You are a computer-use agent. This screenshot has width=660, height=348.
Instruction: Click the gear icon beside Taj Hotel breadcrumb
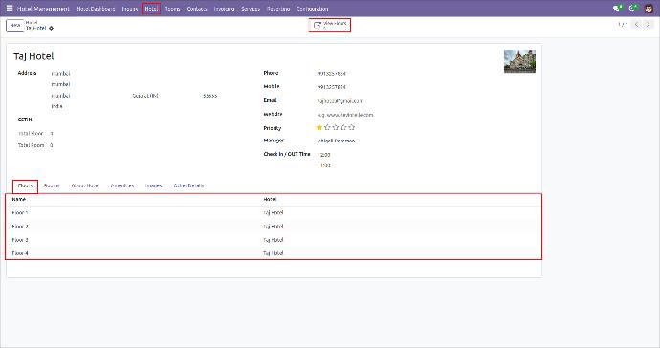[x=51, y=28]
